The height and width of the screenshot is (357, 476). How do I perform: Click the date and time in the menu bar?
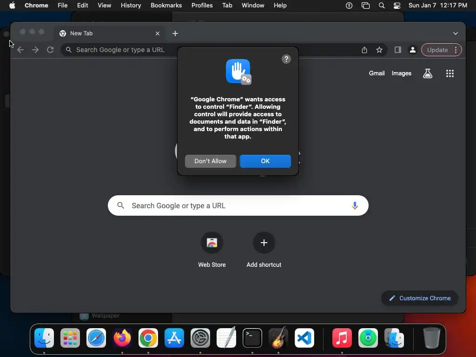(437, 5)
